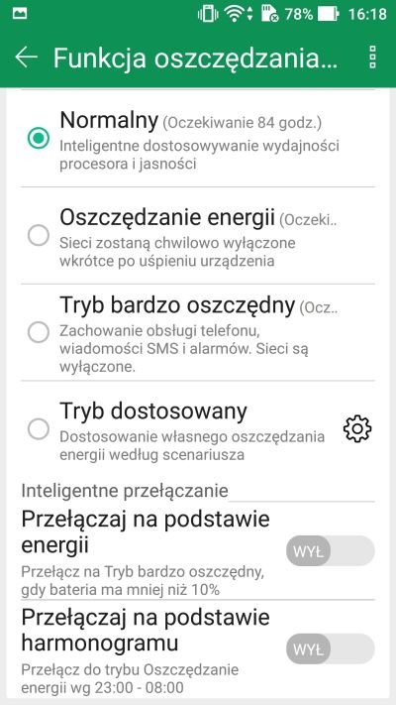This screenshot has width=396, height=705.
Task: Select Tryb bardzo oszczędny radio button
Action: tap(39, 332)
